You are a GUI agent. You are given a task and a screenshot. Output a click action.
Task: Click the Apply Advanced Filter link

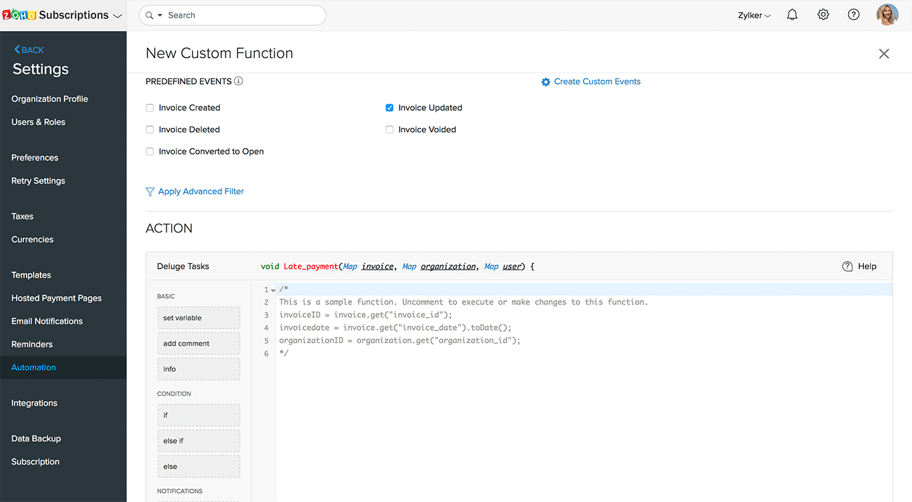tap(201, 191)
